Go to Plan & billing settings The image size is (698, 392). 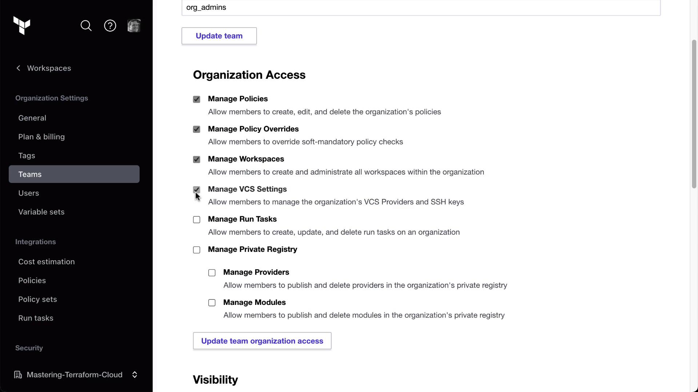click(41, 137)
